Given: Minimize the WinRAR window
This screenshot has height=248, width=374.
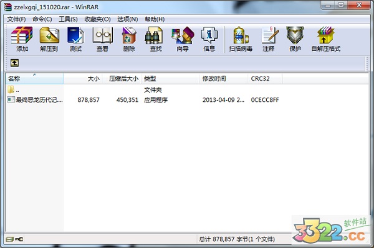Looking at the screenshot, I should click(328, 5).
